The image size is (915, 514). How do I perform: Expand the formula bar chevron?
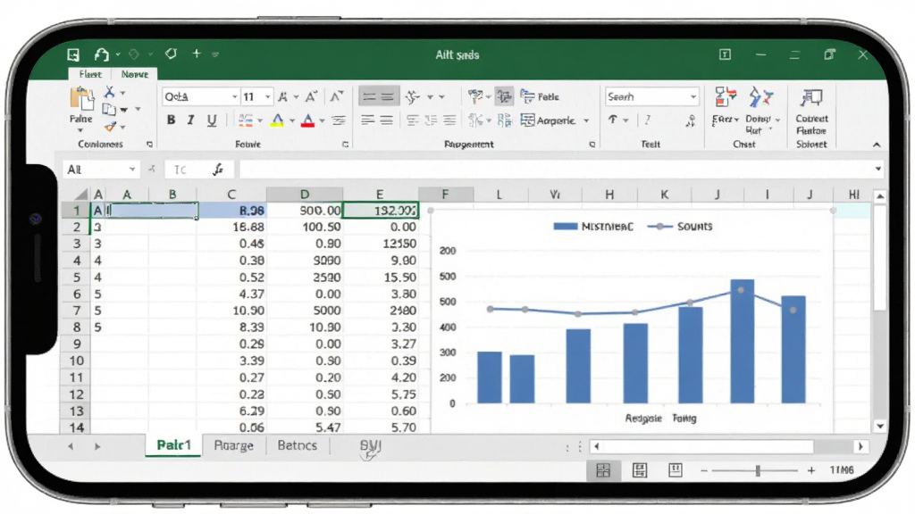point(877,169)
